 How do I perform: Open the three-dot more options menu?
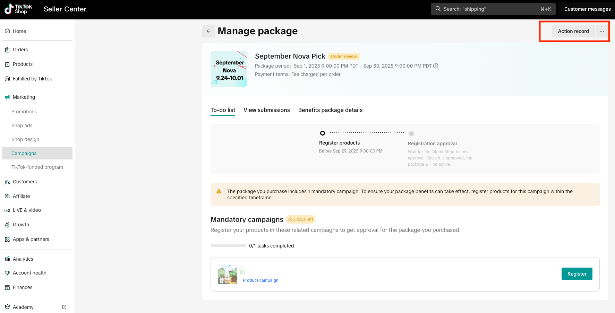(602, 31)
